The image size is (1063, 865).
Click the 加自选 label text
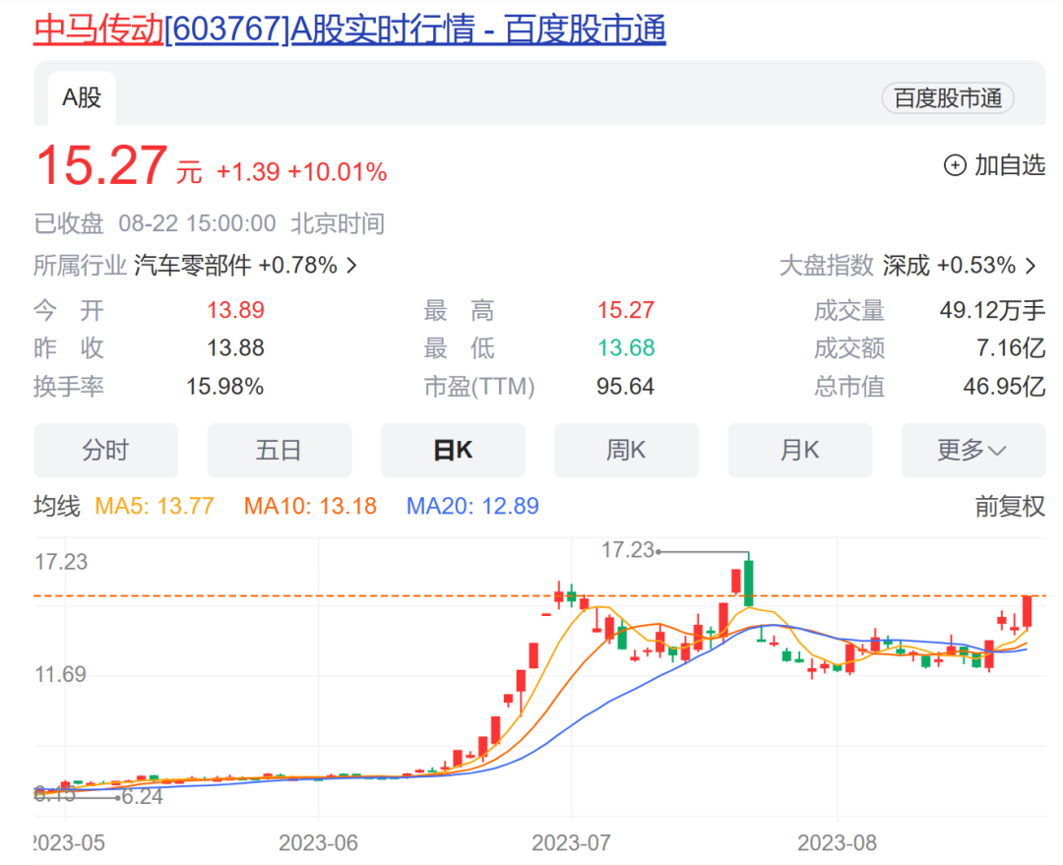[x=1010, y=164]
